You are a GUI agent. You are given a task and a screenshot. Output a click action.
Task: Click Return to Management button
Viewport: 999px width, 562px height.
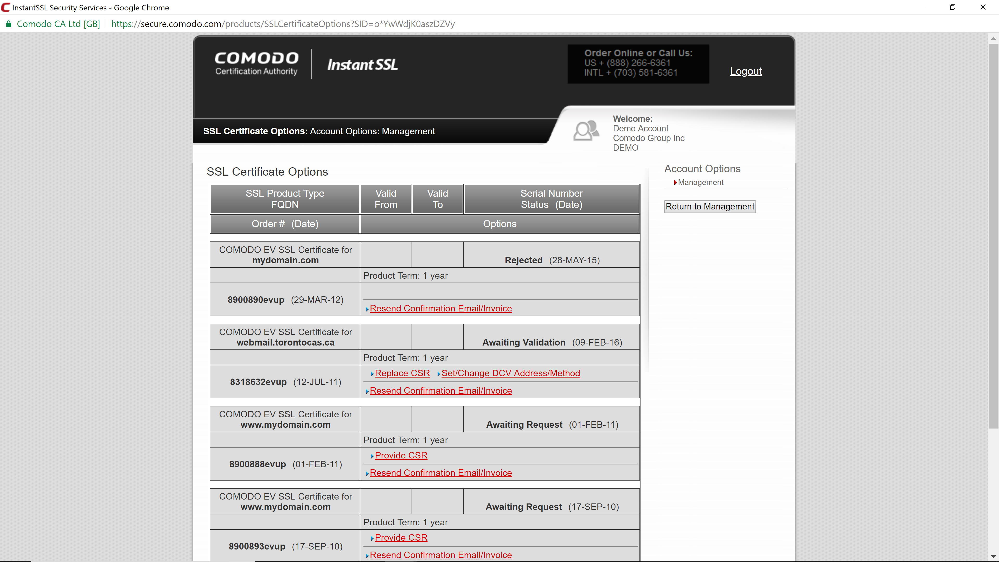(x=710, y=206)
